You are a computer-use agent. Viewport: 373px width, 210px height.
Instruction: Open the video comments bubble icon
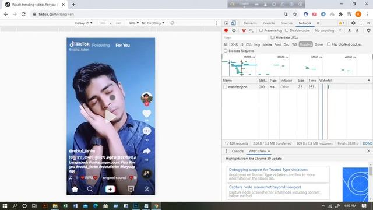(146, 131)
